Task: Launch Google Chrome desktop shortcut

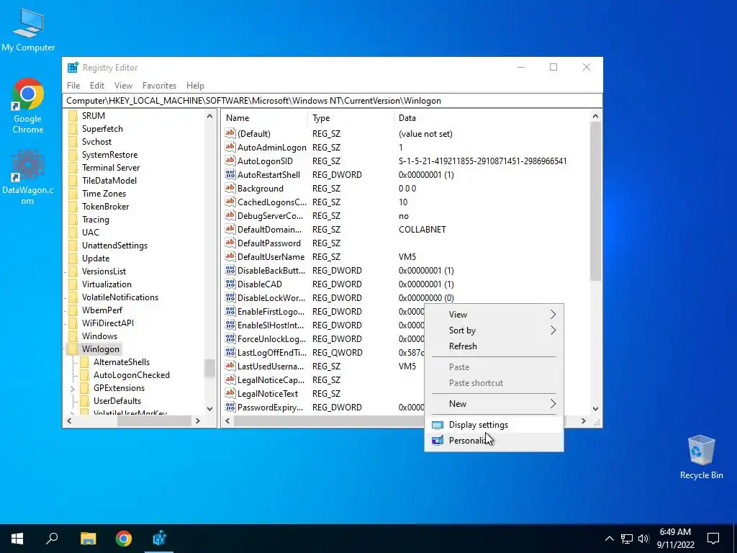Action: 28,106
